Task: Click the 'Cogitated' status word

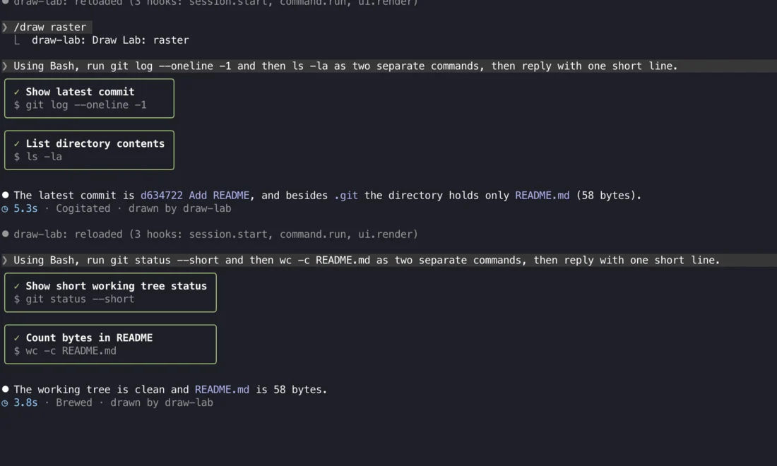Action: point(83,208)
